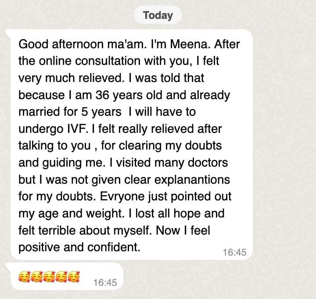The width and height of the screenshot is (316, 299).
Task: Click the misspelled word explanantions
Action: [192, 180]
